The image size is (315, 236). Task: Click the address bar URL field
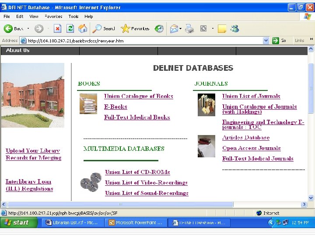point(145,41)
